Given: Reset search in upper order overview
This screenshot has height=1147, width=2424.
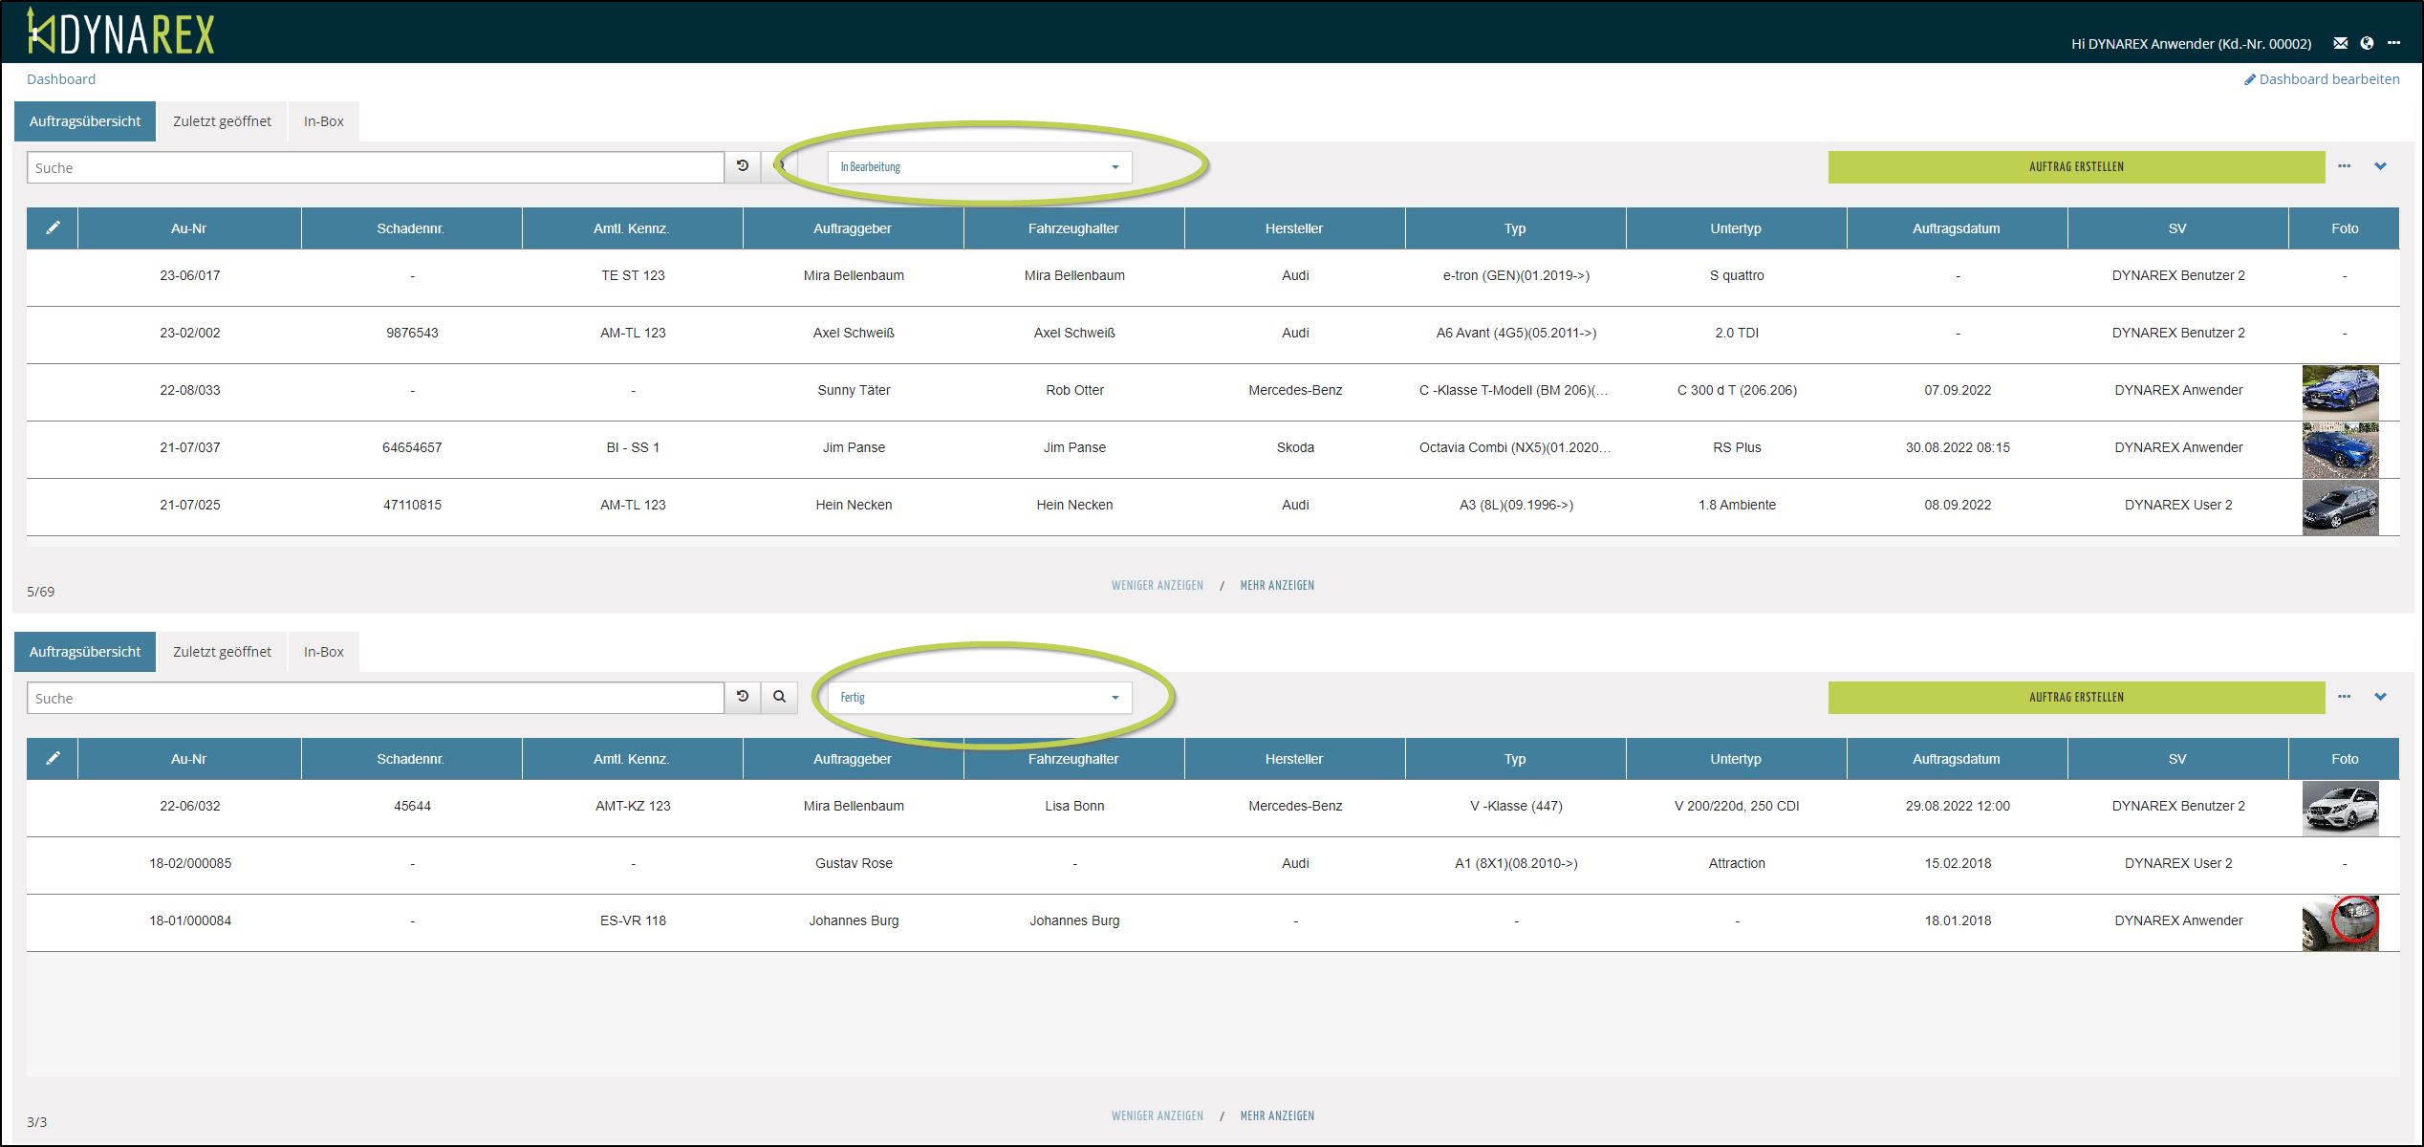Looking at the screenshot, I should 743,166.
